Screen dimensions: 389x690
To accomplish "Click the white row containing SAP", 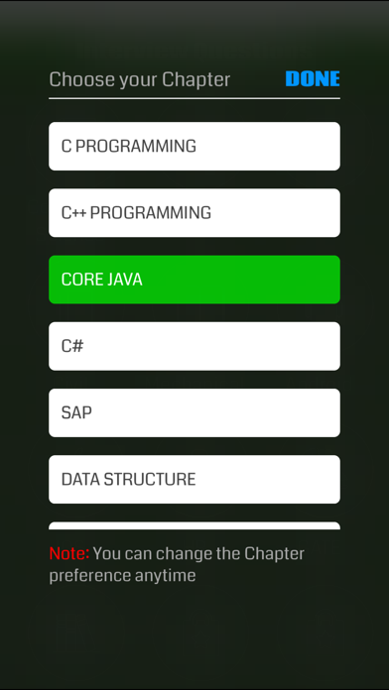I will pos(194,412).
